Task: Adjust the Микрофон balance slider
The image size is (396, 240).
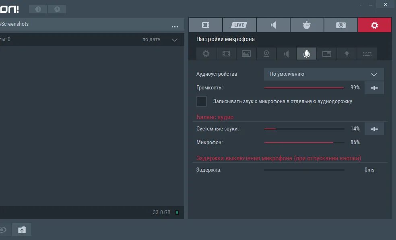Action: click(332, 142)
